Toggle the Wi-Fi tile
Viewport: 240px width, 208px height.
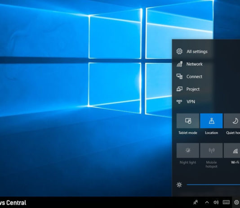click(232, 150)
